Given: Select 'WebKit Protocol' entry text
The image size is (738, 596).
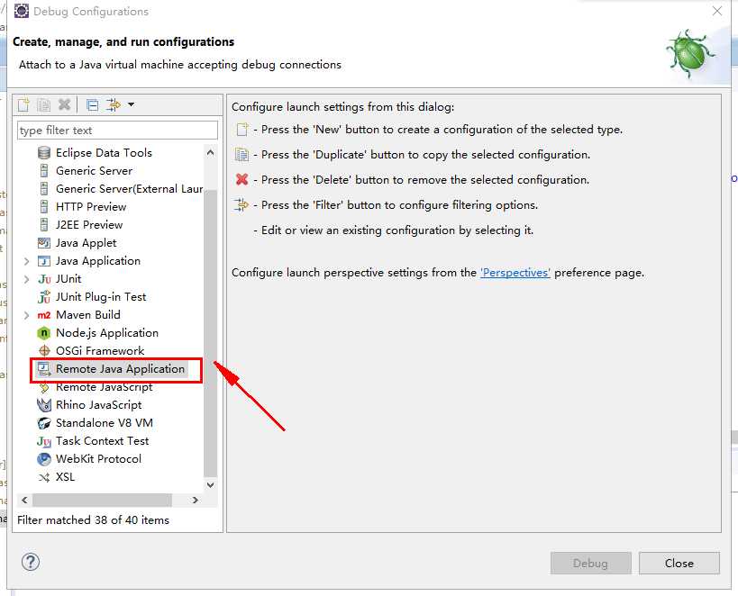Looking at the screenshot, I should coord(98,459).
